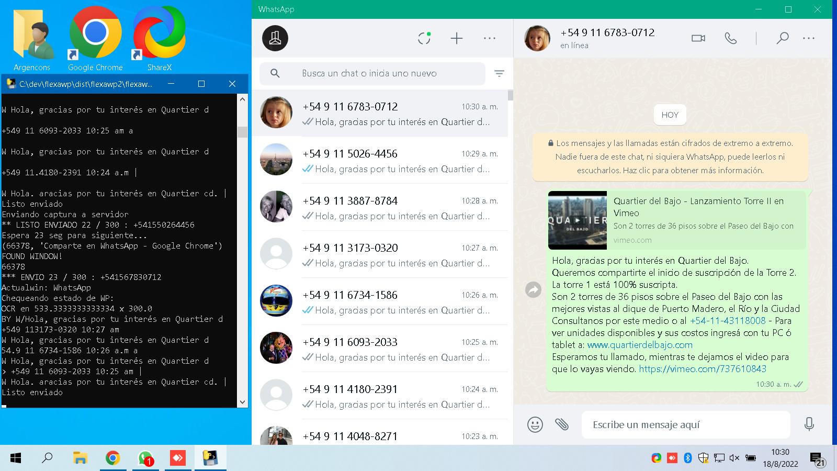Open the chat list more options menu
Image resolution: width=837 pixels, height=471 pixels.
(490, 38)
